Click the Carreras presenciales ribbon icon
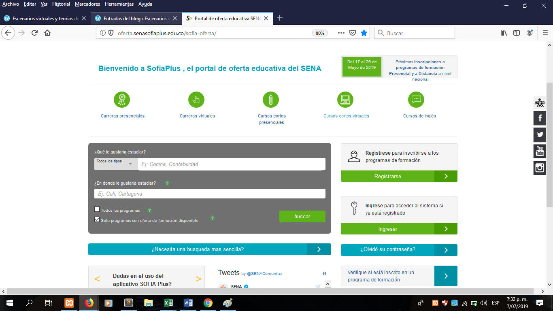 [x=122, y=100]
